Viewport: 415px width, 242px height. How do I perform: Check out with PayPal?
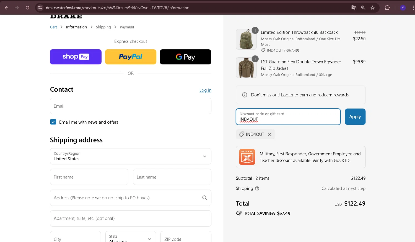[131, 57]
